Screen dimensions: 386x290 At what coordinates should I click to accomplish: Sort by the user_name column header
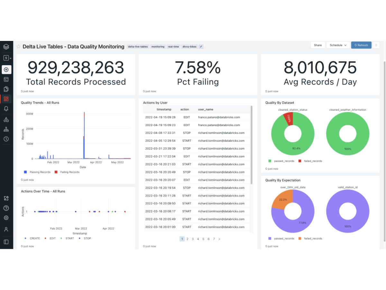[206, 110]
